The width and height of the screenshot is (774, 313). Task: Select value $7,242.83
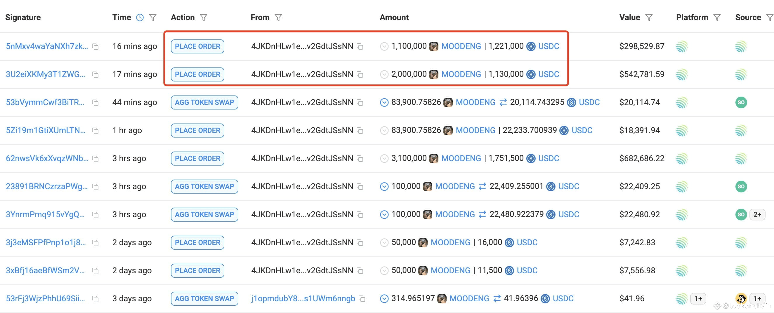tap(637, 242)
